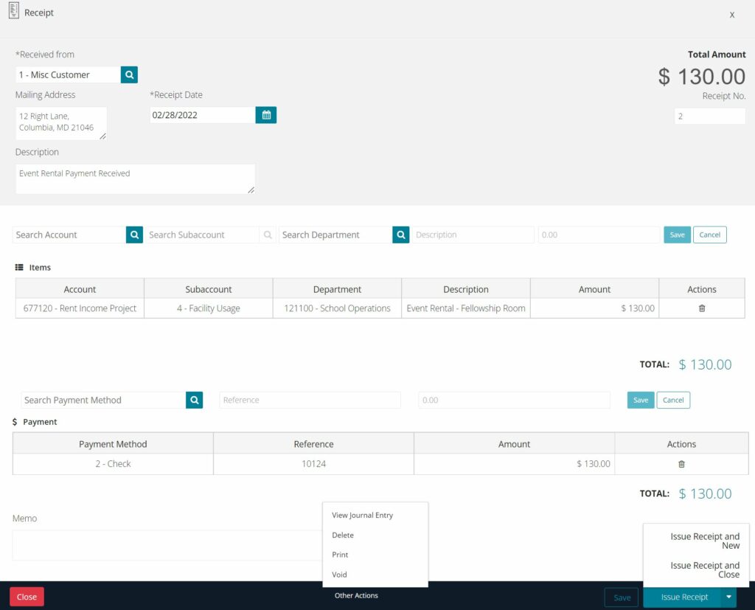Image resolution: width=755 pixels, height=610 pixels.
Task: Cancel the payment method entry
Action: [673, 400]
